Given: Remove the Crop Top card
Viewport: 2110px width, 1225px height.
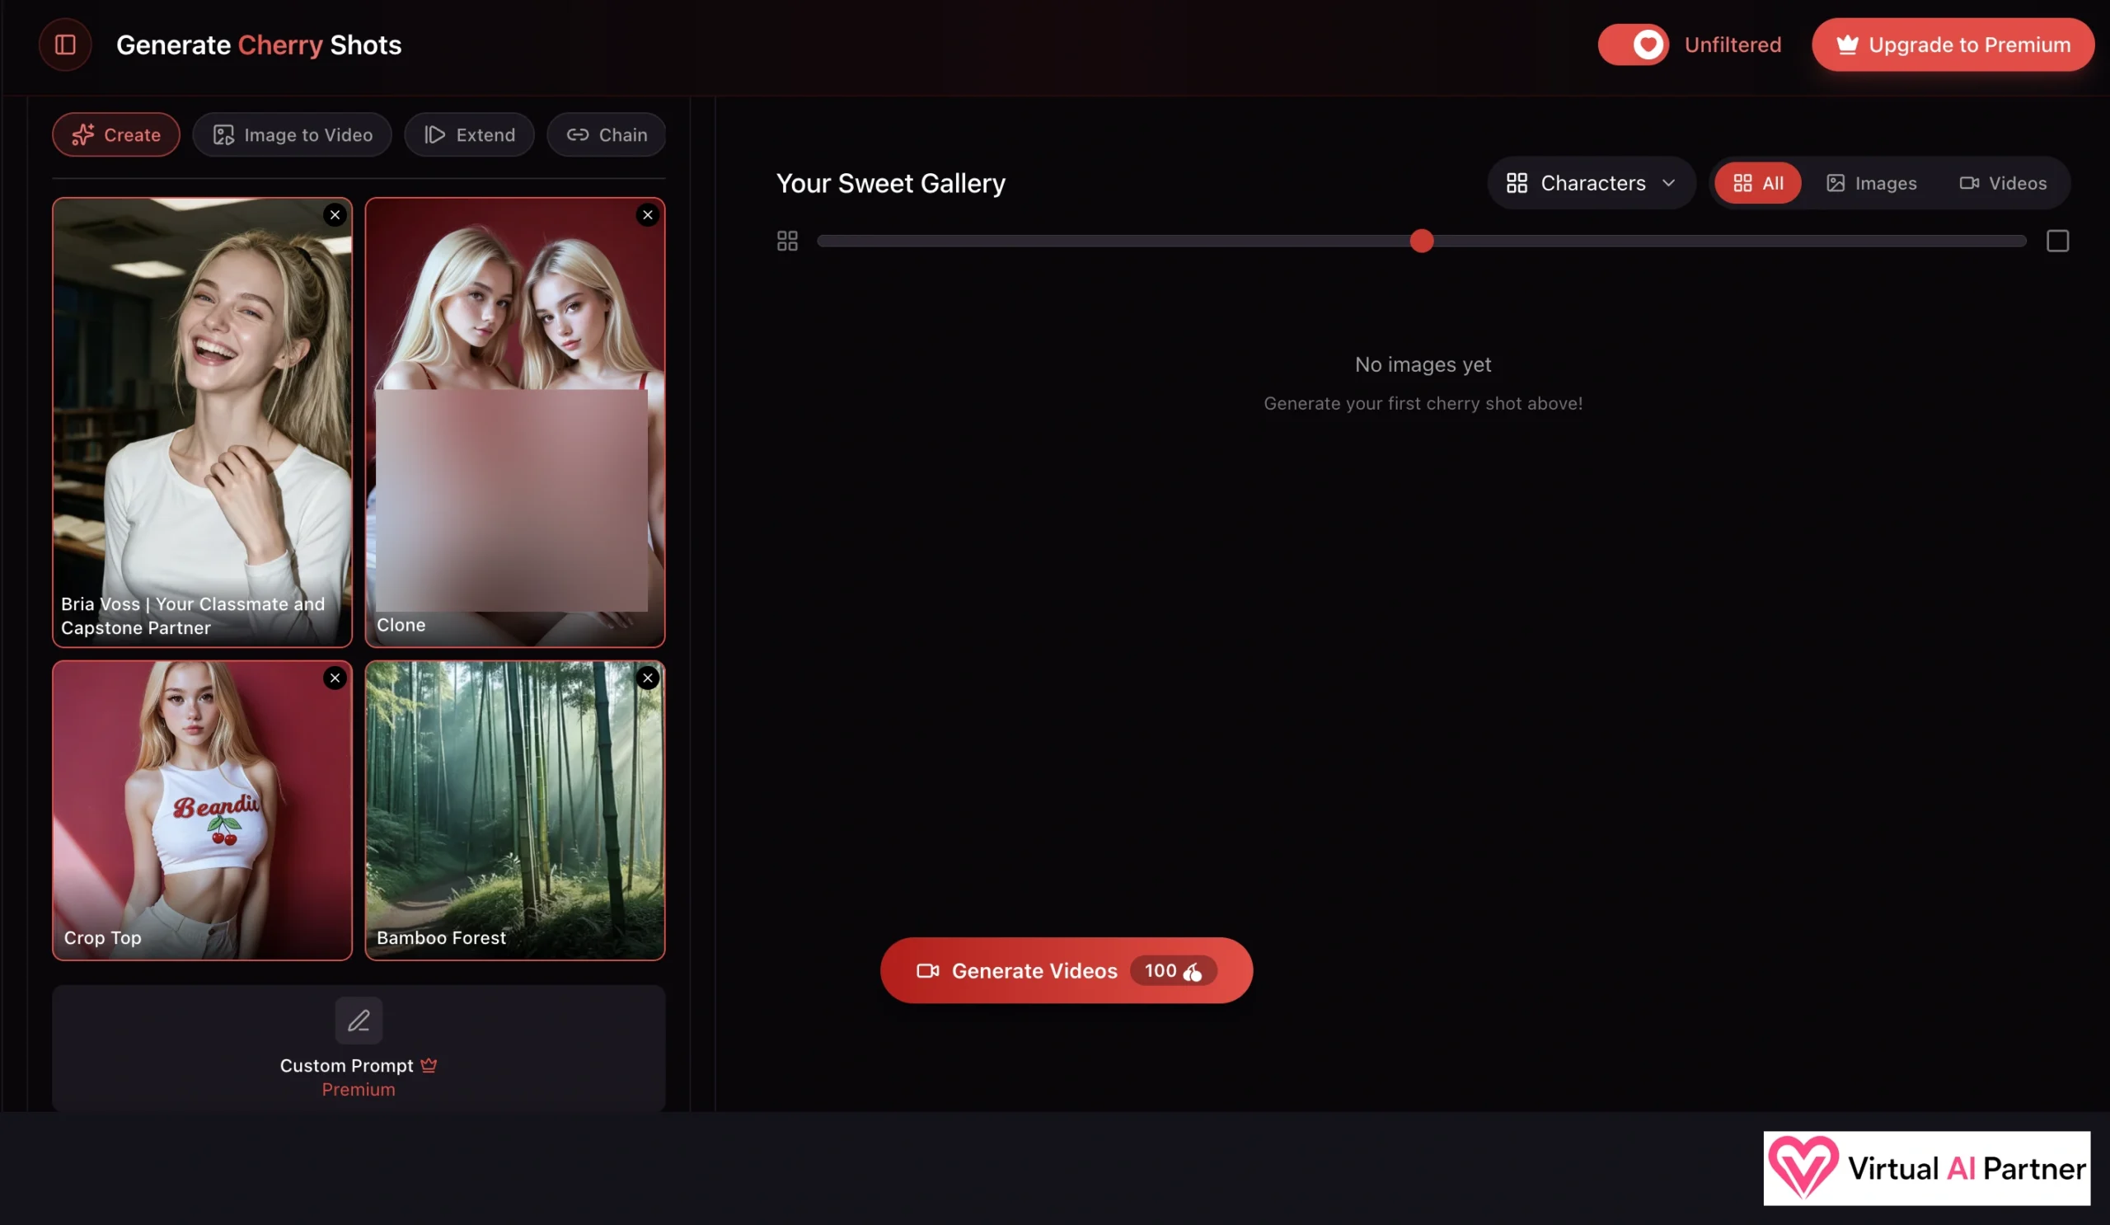Looking at the screenshot, I should (335, 678).
